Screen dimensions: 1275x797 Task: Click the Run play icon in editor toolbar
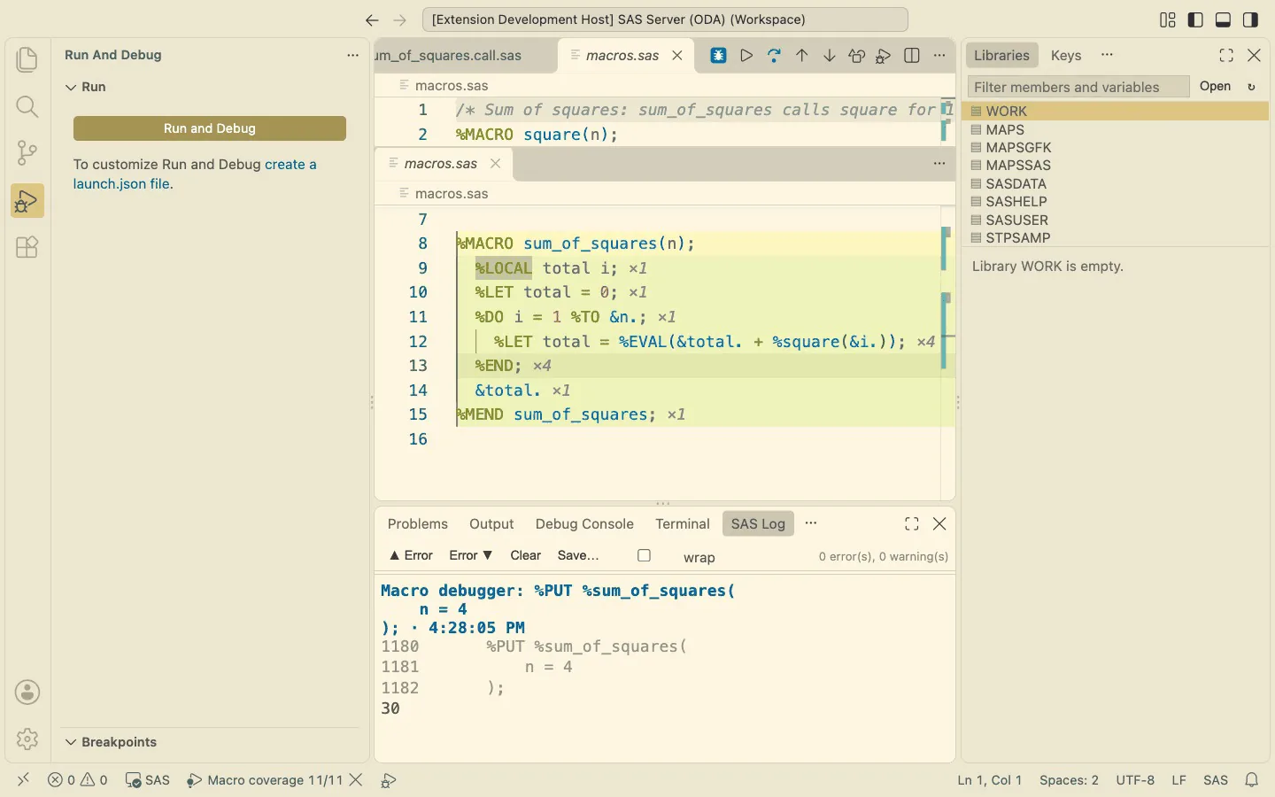coord(746,56)
